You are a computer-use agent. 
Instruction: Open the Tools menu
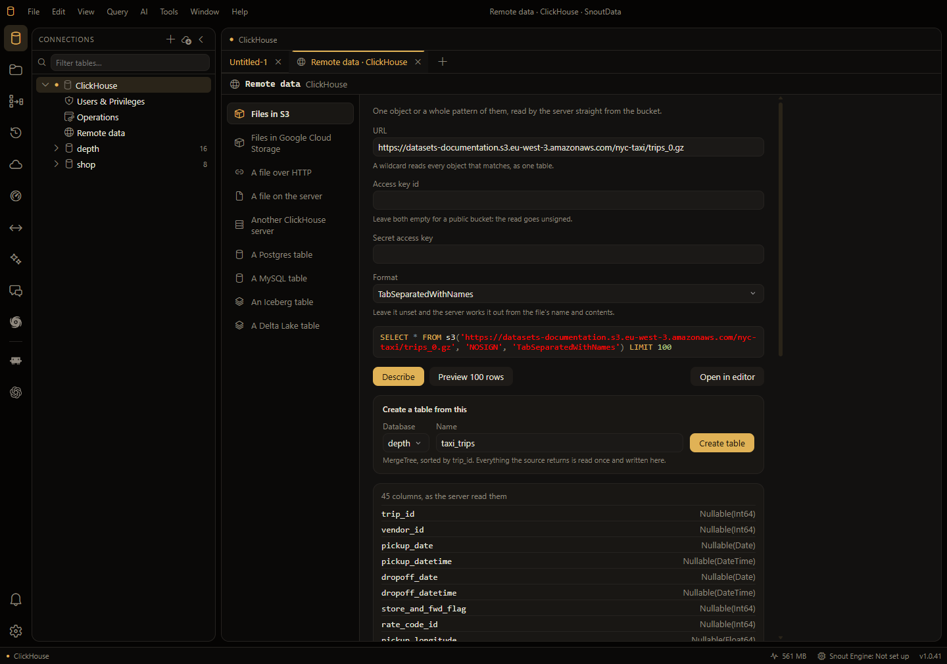pyautogui.click(x=169, y=12)
